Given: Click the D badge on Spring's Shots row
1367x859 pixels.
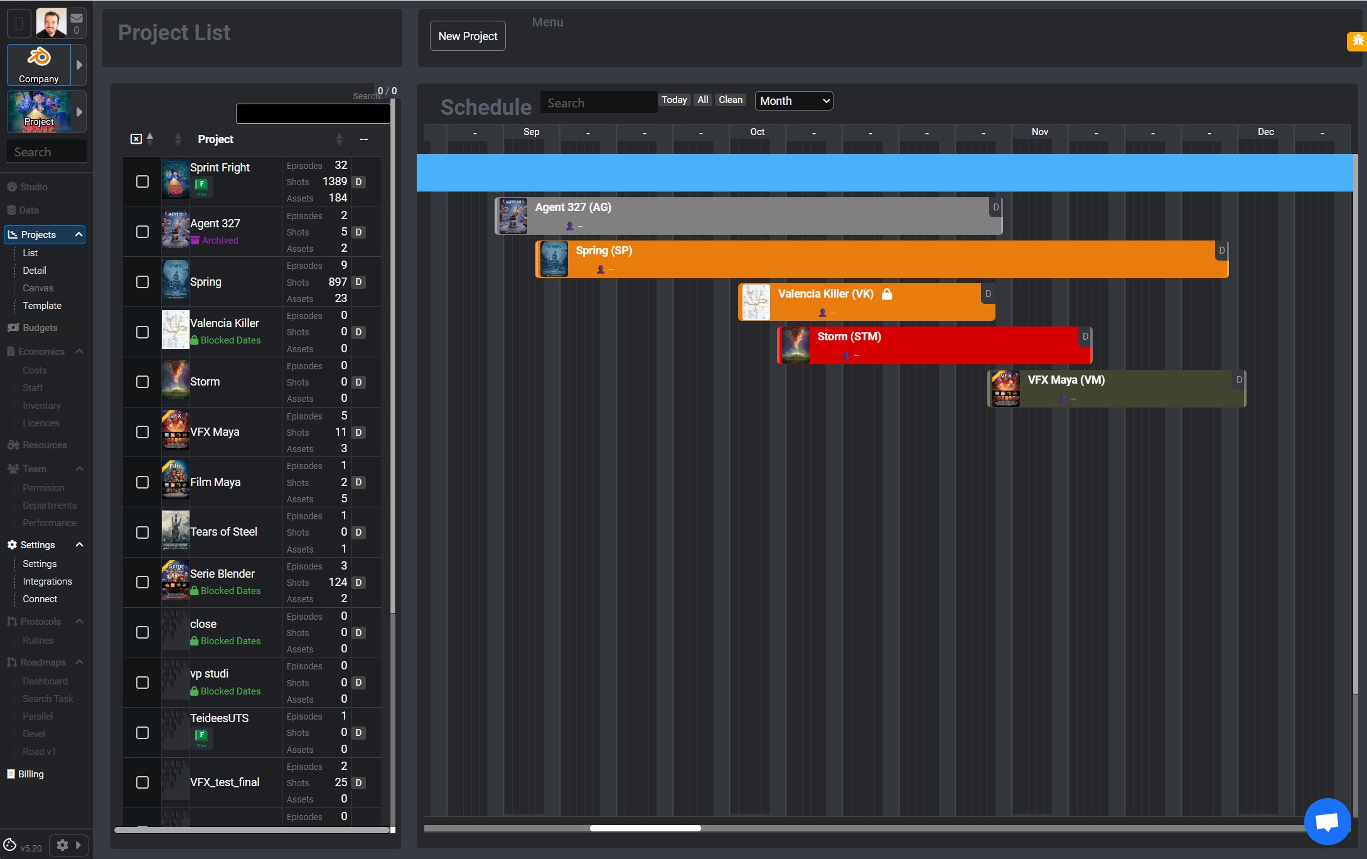Looking at the screenshot, I should click(358, 282).
